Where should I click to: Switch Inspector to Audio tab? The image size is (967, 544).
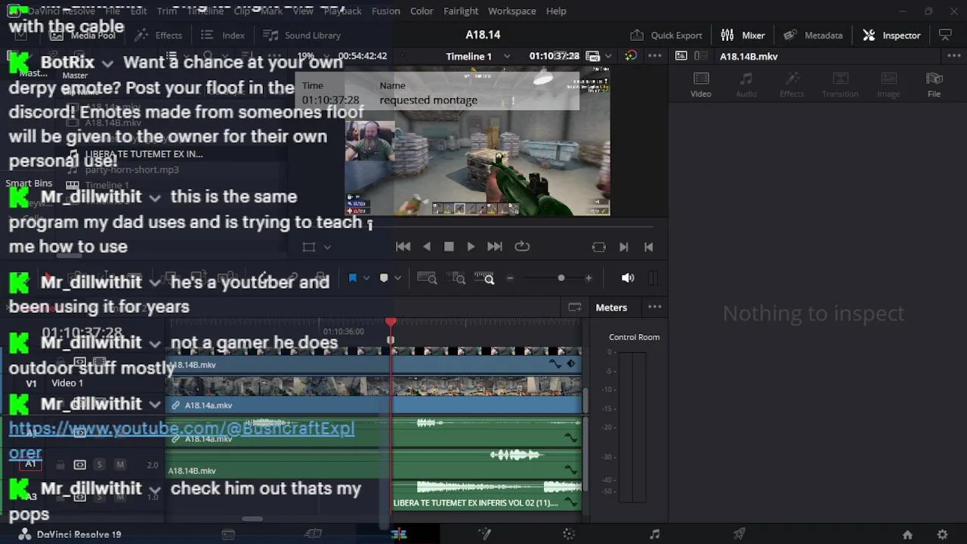(746, 85)
